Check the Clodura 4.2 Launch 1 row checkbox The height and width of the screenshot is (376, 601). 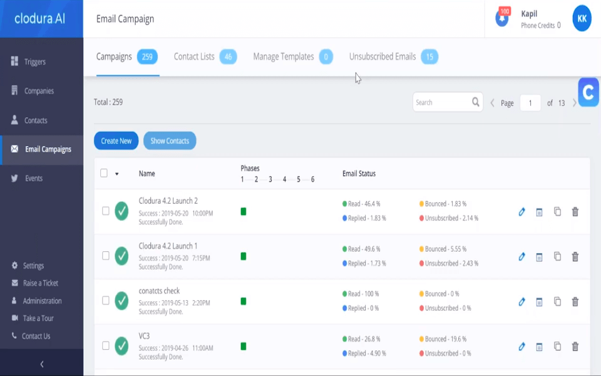(105, 256)
